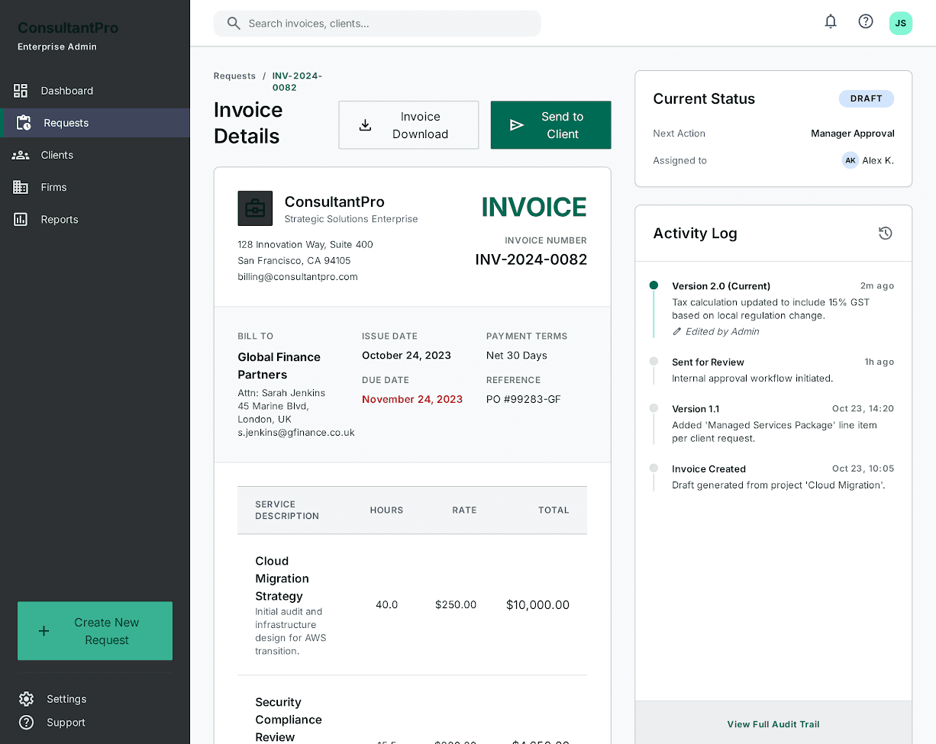Click the Invoice Created entry title
Screen dimensions: 936x744
708,469
